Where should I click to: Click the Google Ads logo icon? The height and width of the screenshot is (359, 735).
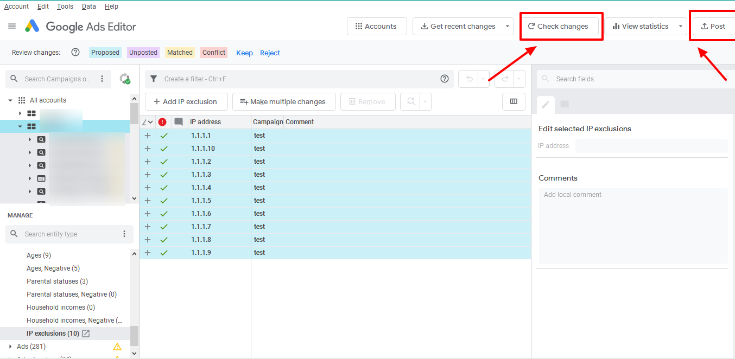click(x=32, y=26)
